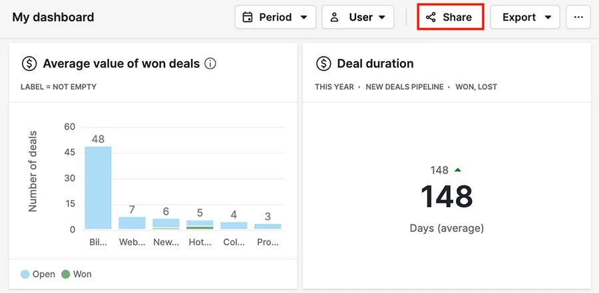Open the Period filter dropdown

[276, 17]
